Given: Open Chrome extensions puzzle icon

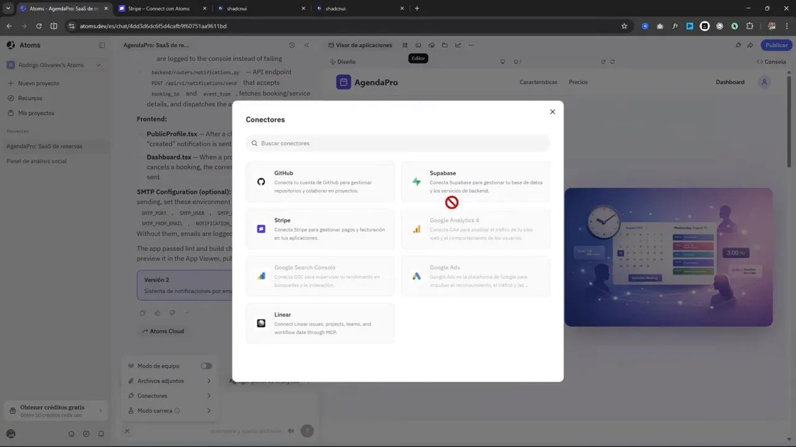Looking at the screenshot, I should pyautogui.click(x=749, y=26).
